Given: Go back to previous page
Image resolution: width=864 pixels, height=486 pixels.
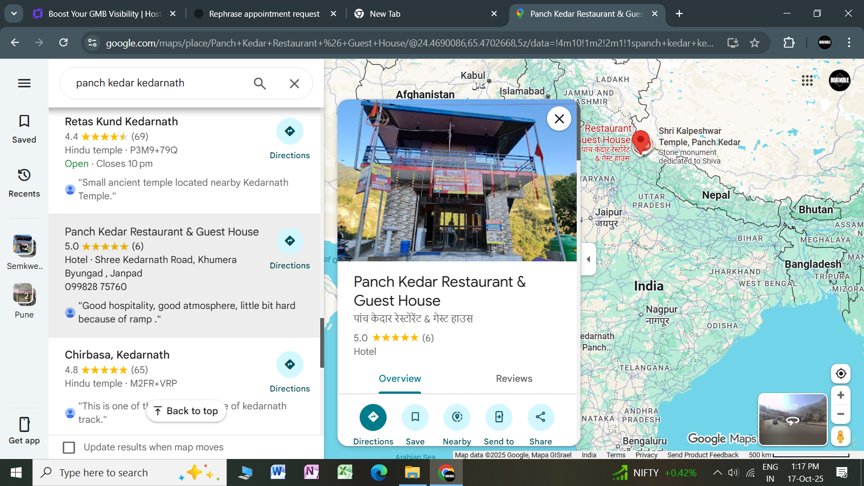Looking at the screenshot, I should point(15,43).
